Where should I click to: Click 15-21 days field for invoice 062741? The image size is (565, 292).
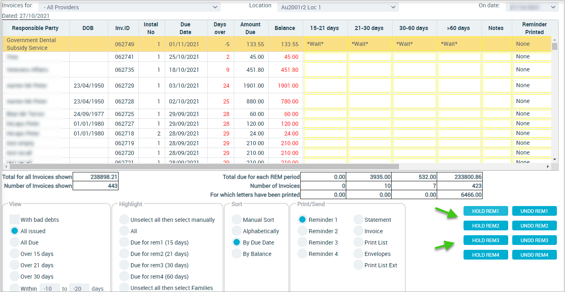click(x=326, y=57)
